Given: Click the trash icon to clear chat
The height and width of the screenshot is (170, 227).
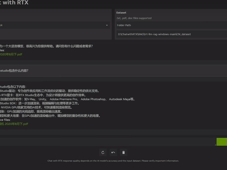Looking at the screenshot, I should (123, 152).
